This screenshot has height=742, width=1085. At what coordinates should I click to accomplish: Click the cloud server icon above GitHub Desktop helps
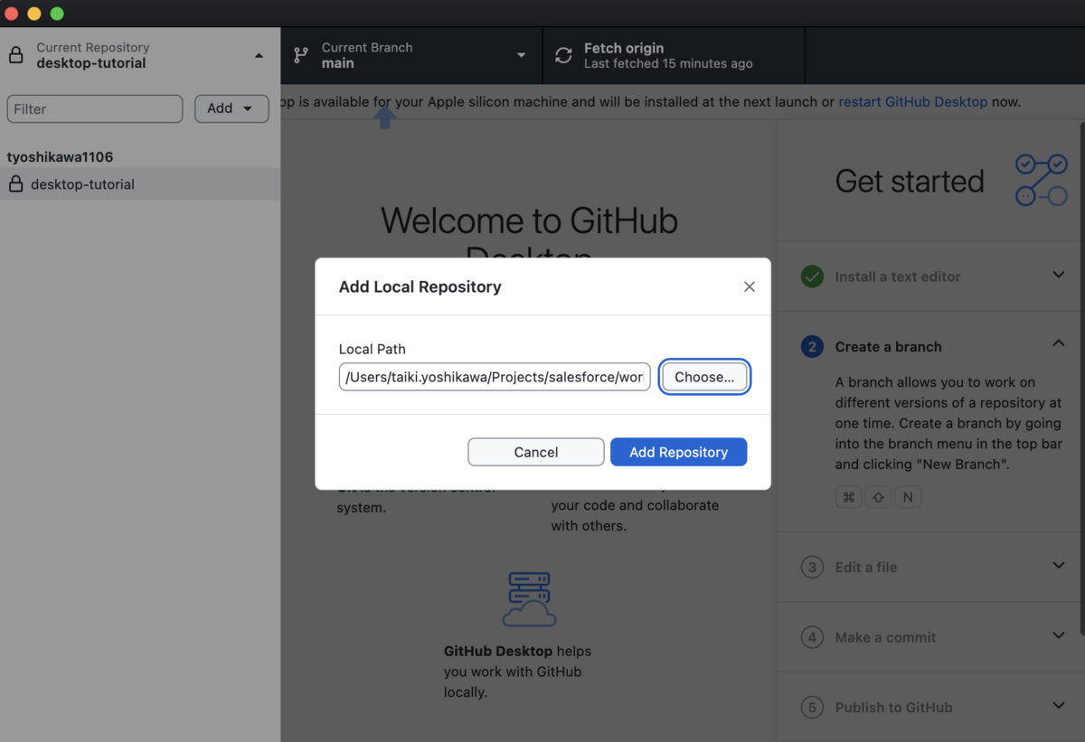[x=530, y=599]
